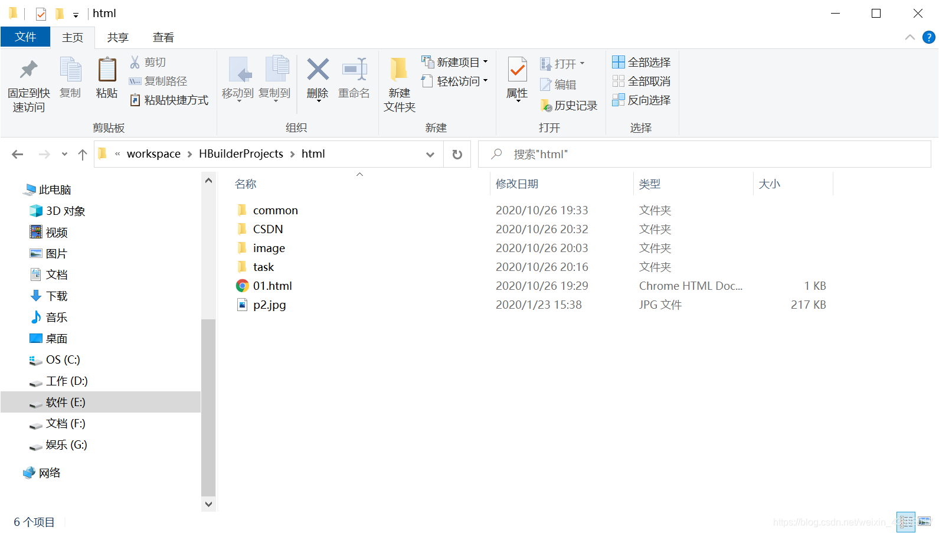Image resolution: width=939 pixels, height=533 pixels.
Task: Open the 软件 (E:) drive
Action: click(100, 402)
